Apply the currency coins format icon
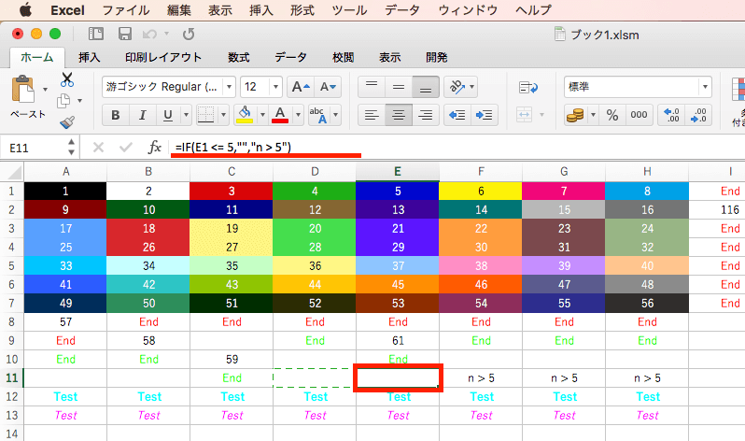The height and width of the screenshot is (441, 745). coord(575,115)
